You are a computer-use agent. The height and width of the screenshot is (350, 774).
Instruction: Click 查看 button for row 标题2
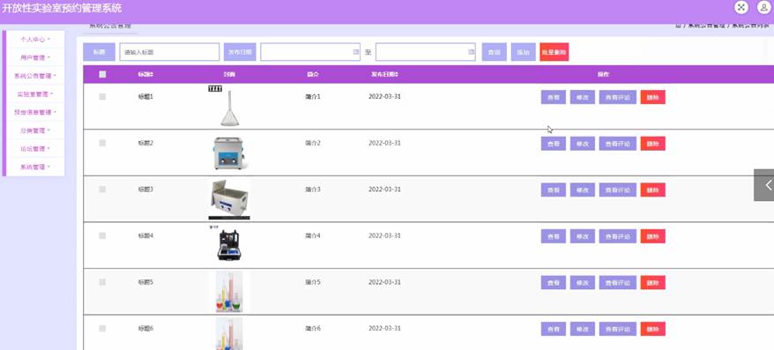[x=554, y=144]
